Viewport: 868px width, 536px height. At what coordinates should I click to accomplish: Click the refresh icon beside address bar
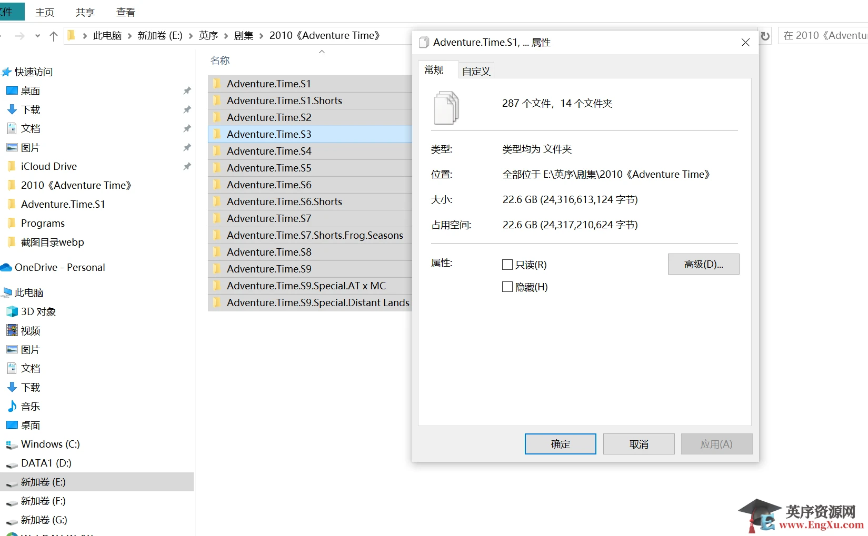[765, 36]
